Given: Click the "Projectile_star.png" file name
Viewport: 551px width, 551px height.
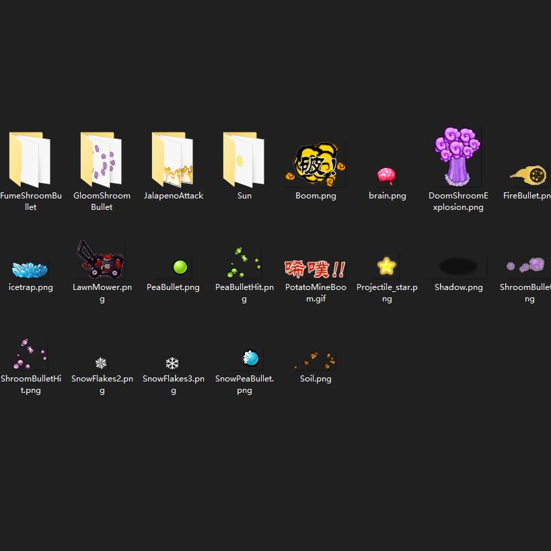Looking at the screenshot, I should point(387,293).
